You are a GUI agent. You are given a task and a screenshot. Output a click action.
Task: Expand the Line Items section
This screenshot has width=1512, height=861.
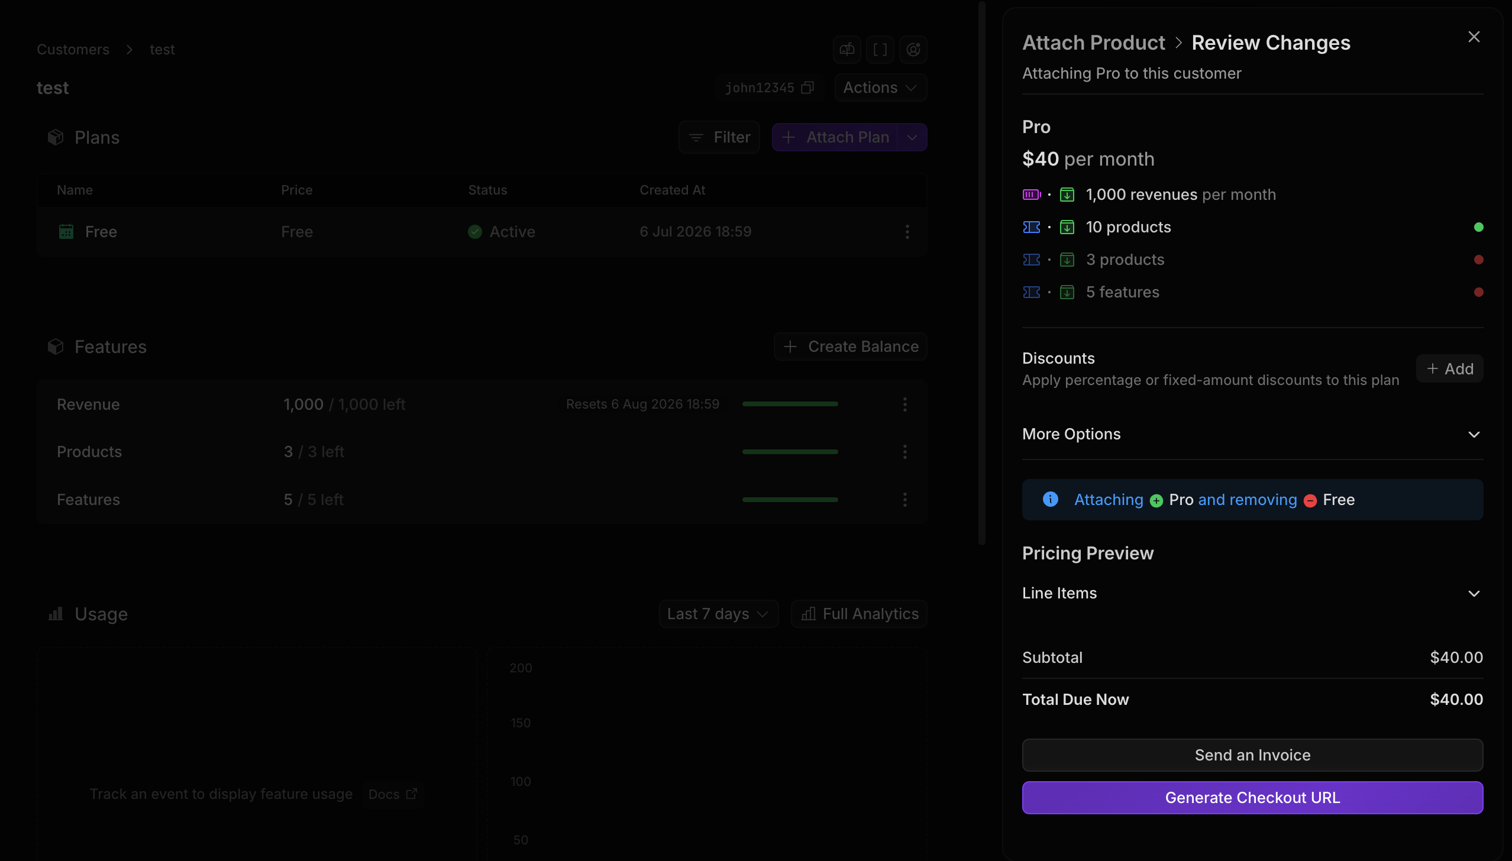pyautogui.click(x=1253, y=593)
